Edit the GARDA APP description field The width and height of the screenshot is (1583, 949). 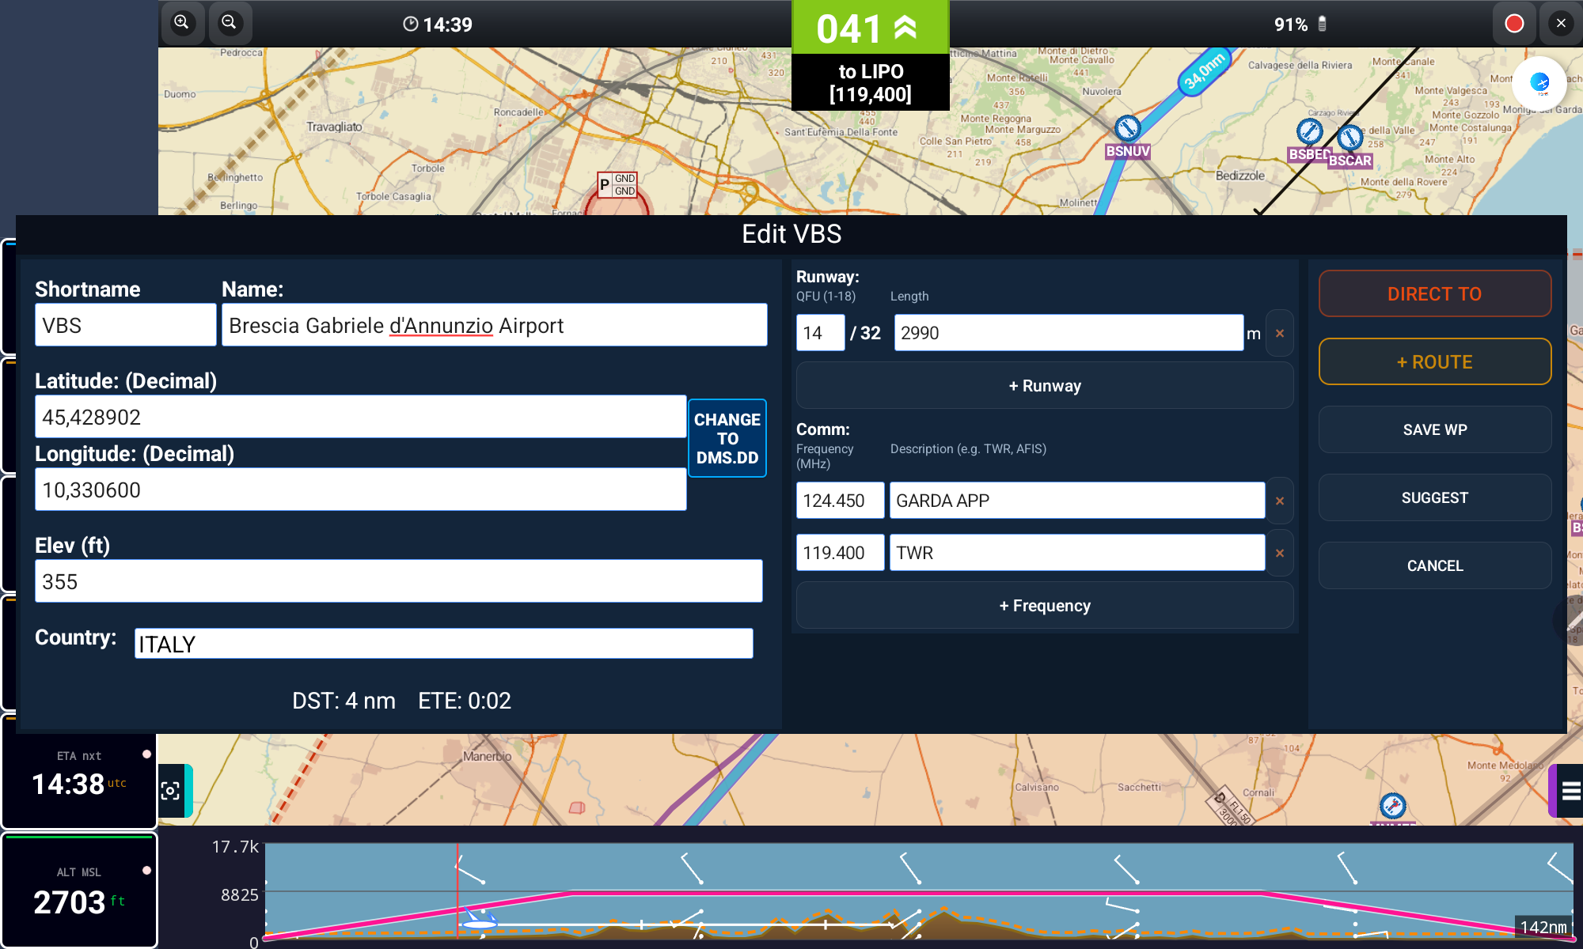(1077, 501)
